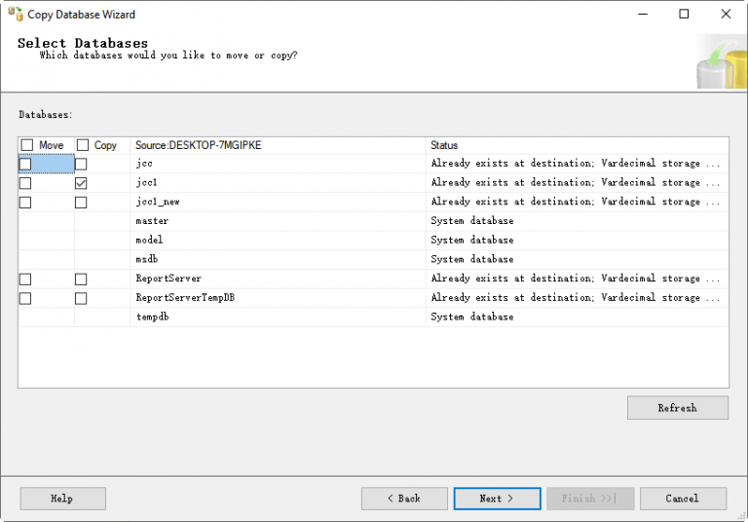
Task: Uncheck the Copy box for jcc1
Action: coord(81,183)
